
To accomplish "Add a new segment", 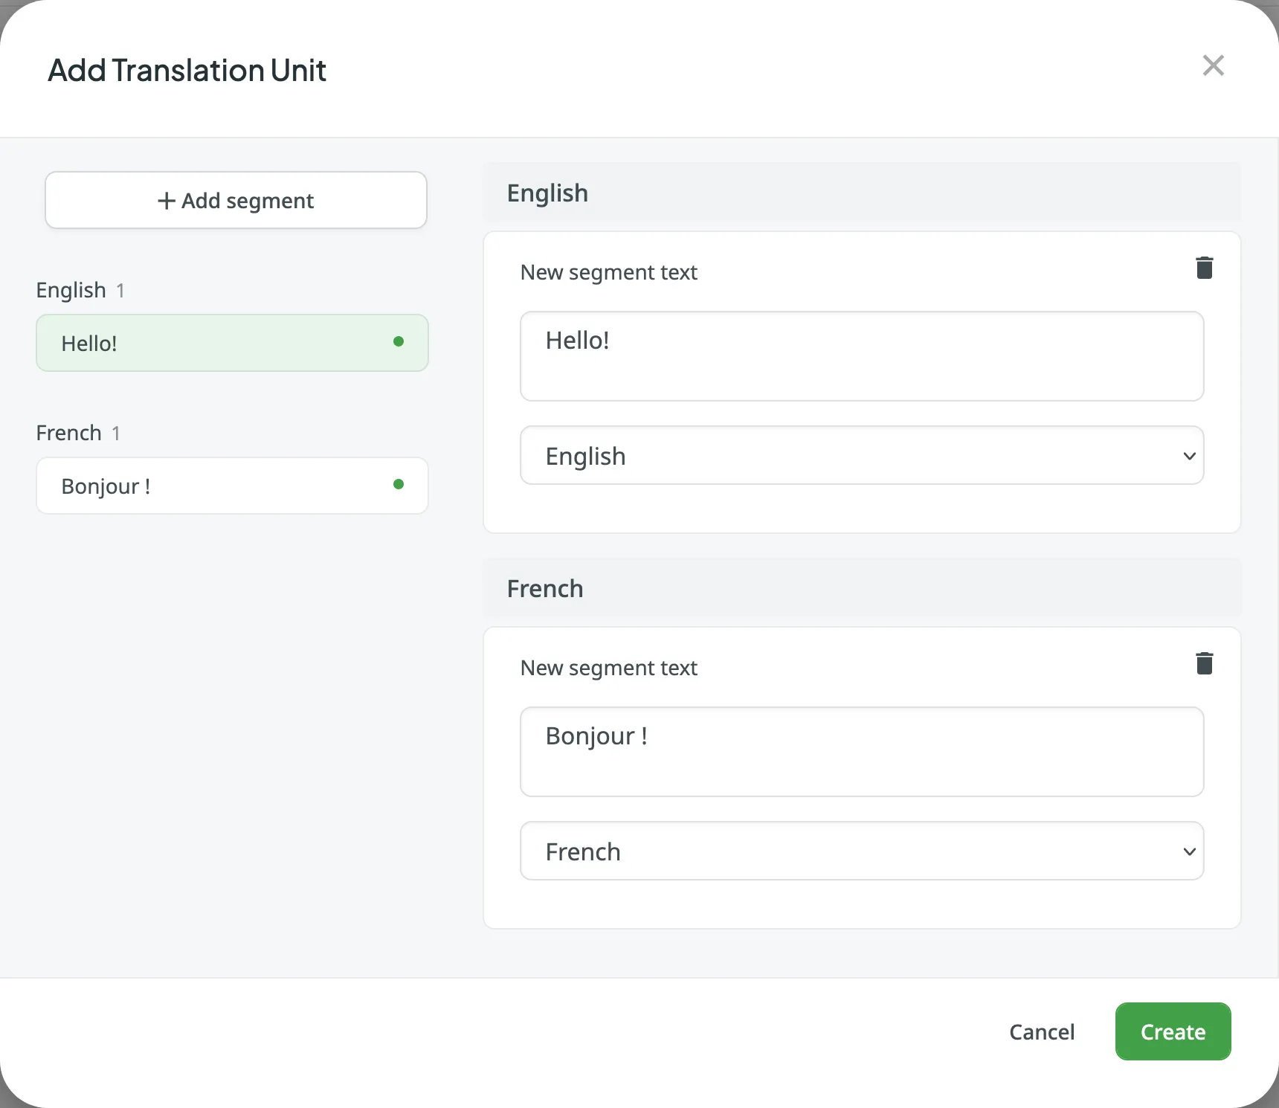I will [236, 200].
